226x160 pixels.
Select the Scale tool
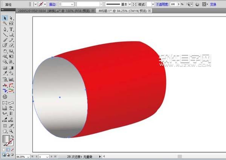point(11,51)
